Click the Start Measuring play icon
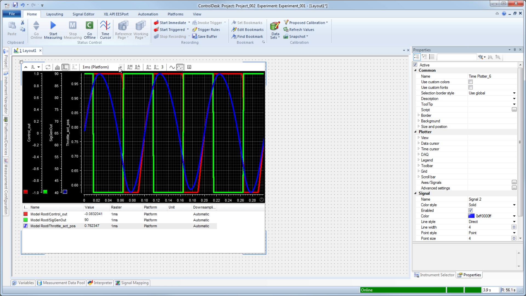The height and width of the screenshot is (296, 526). (x=53, y=25)
